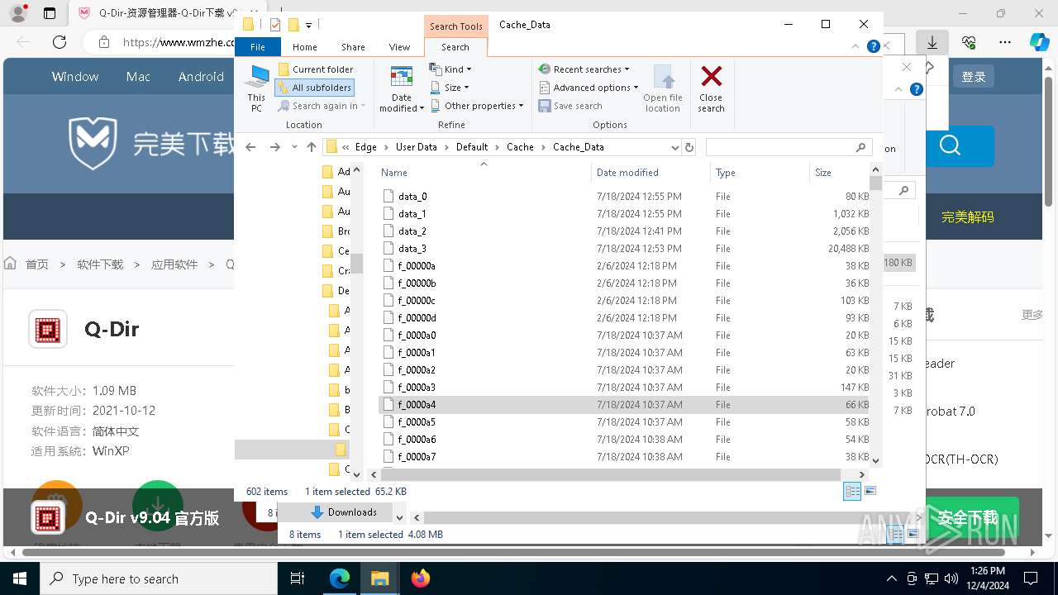Open Customize Quick Access Toolbar dropdown

click(308, 26)
